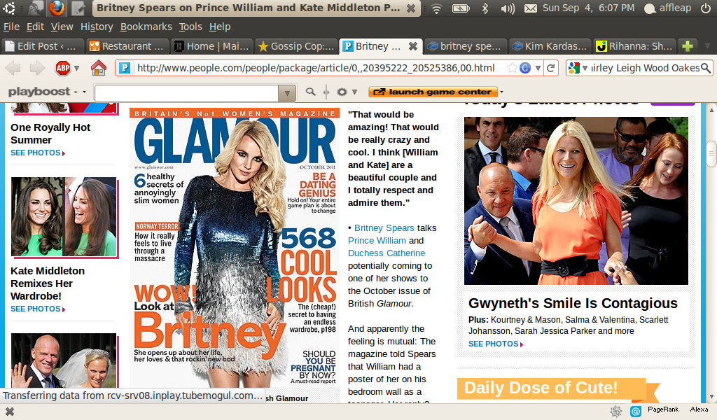Open the View menu
The image size is (717, 420).
pyautogui.click(x=62, y=27)
